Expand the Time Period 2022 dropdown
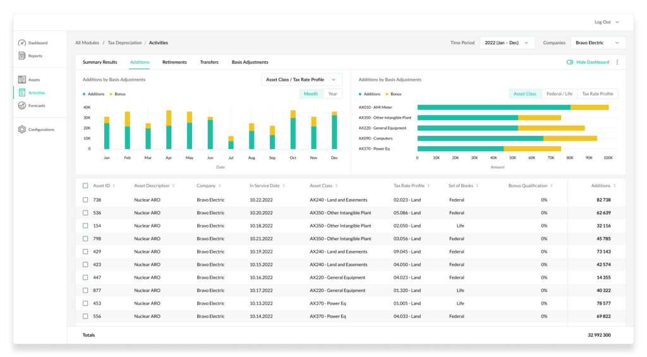 point(507,43)
